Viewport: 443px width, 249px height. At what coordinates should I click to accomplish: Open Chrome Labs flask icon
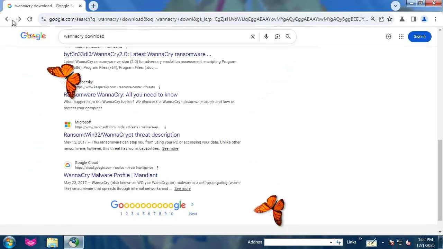(402, 19)
